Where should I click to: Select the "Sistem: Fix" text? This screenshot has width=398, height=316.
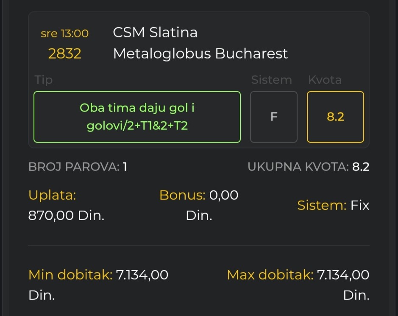coord(333,206)
